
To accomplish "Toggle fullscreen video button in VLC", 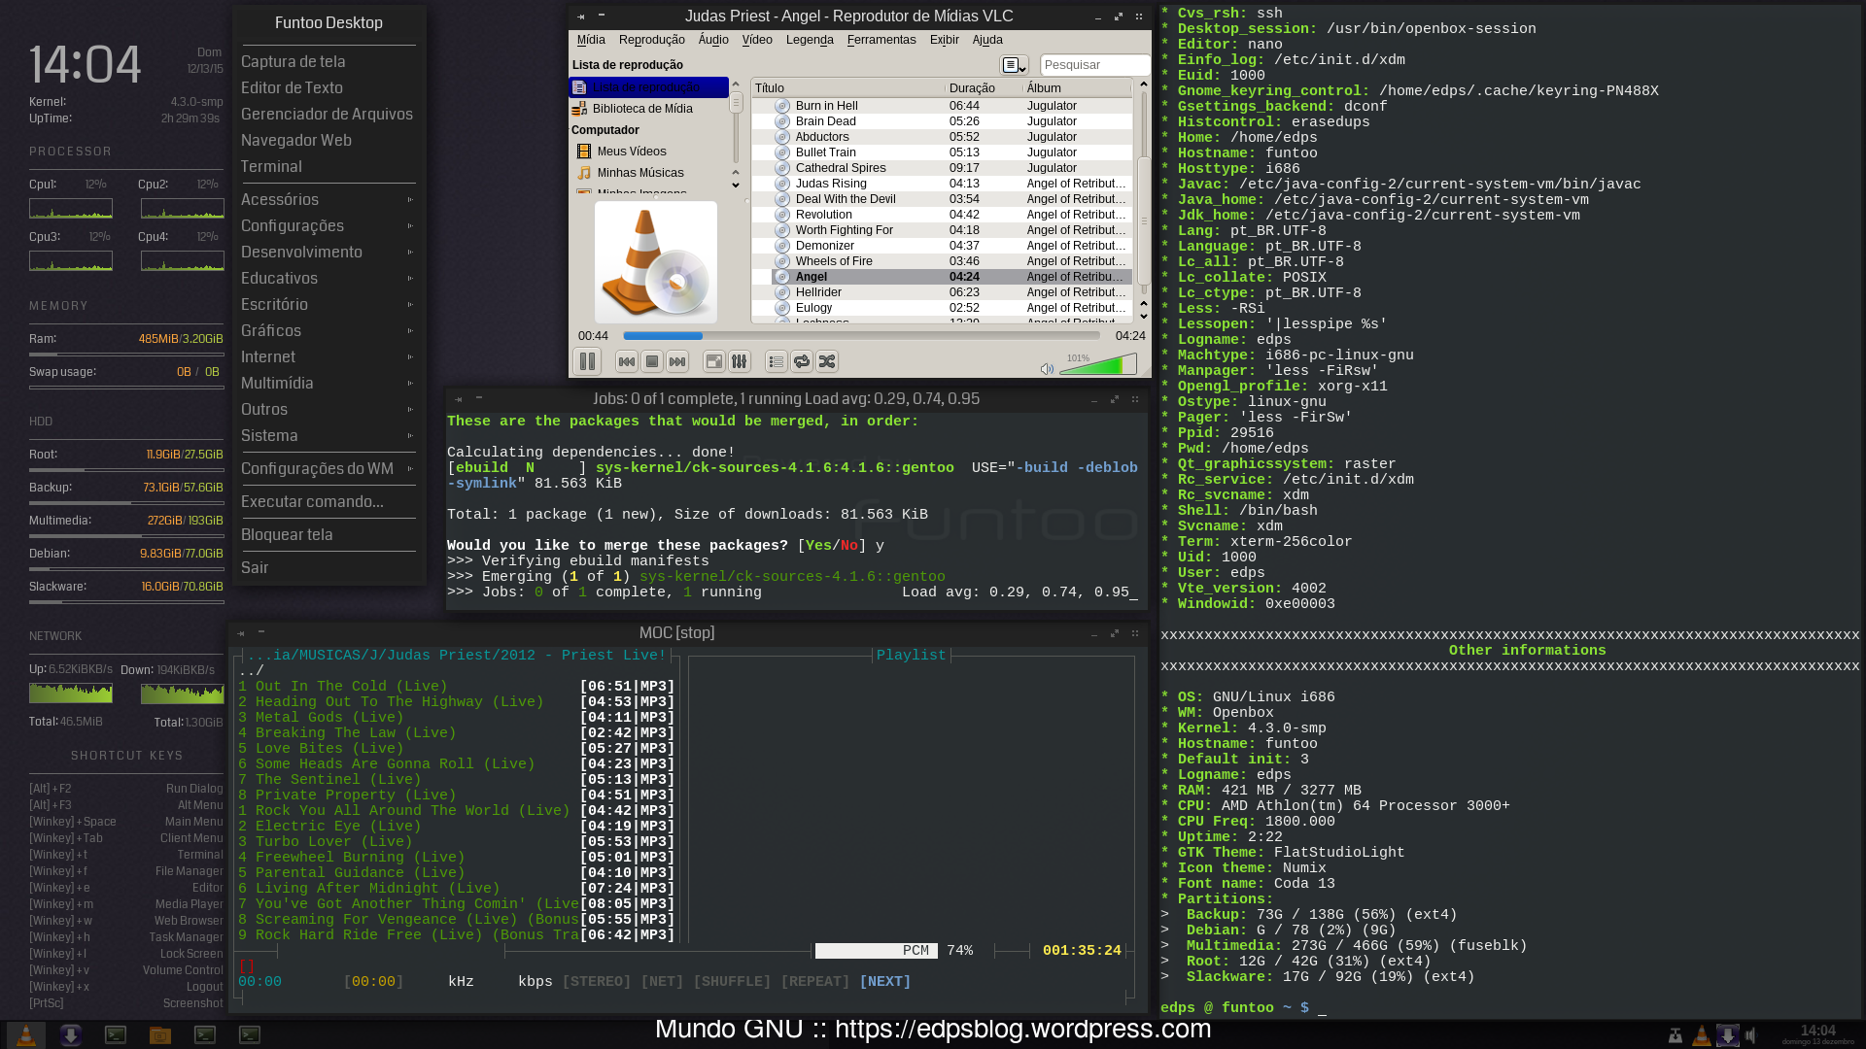I will [714, 361].
